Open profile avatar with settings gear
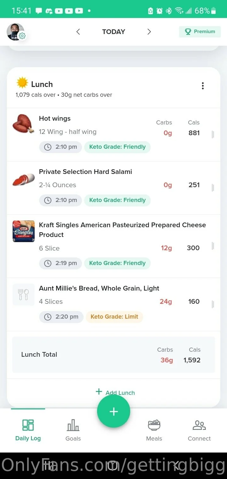The image size is (227, 479). click(x=16, y=32)
